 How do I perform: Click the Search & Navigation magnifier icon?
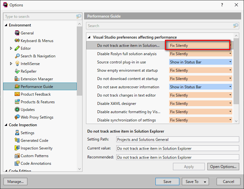pos(17,56)
